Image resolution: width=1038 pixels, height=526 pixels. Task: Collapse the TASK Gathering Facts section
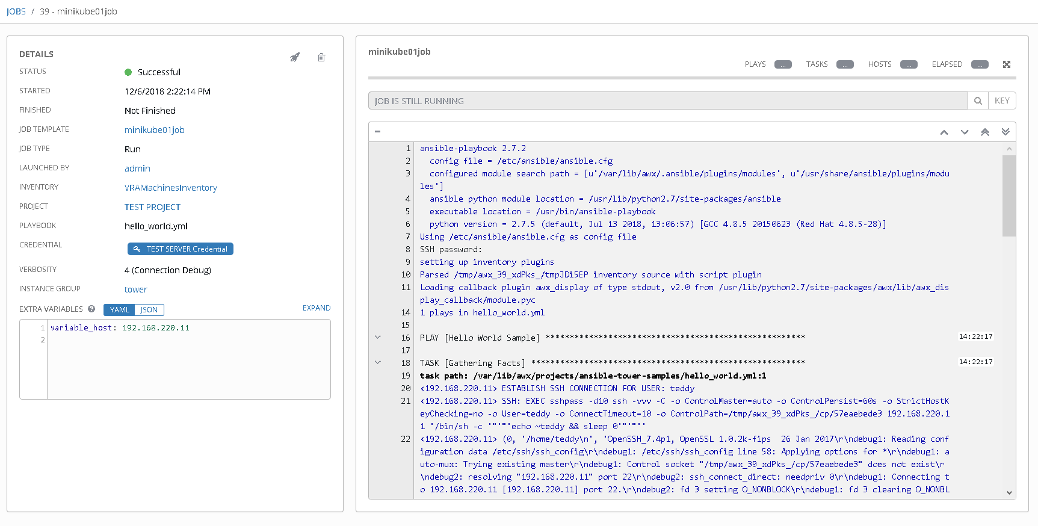point(378,362)
